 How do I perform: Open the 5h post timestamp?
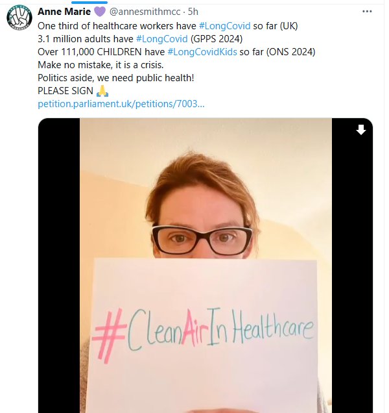coord(193,12)
